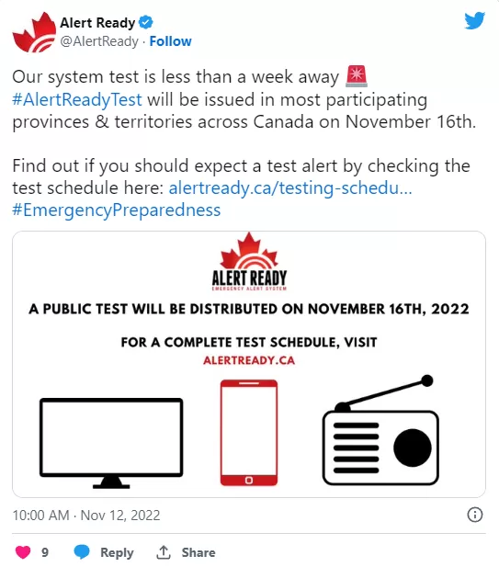Open the tweet info circle icon

(x=475, y=515)
